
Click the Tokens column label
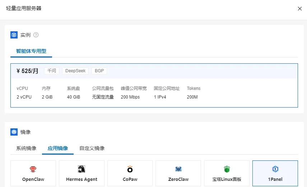[194, 88]
